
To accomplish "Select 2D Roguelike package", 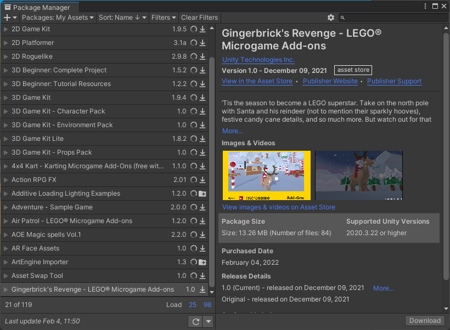I will [x=104, y=56].
